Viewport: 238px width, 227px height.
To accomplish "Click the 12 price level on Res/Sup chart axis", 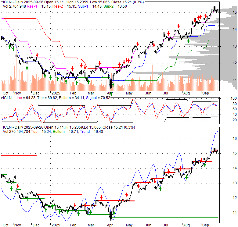I will pyautogui.click(x=235, y=63).
